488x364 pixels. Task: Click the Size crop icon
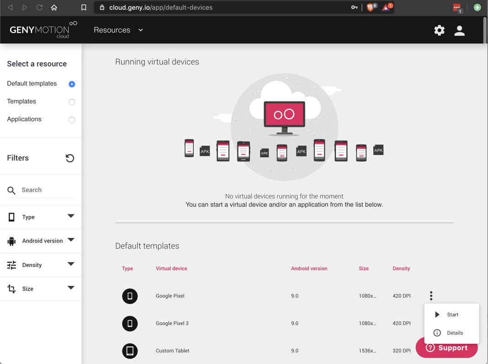click(x=11, y=289)
